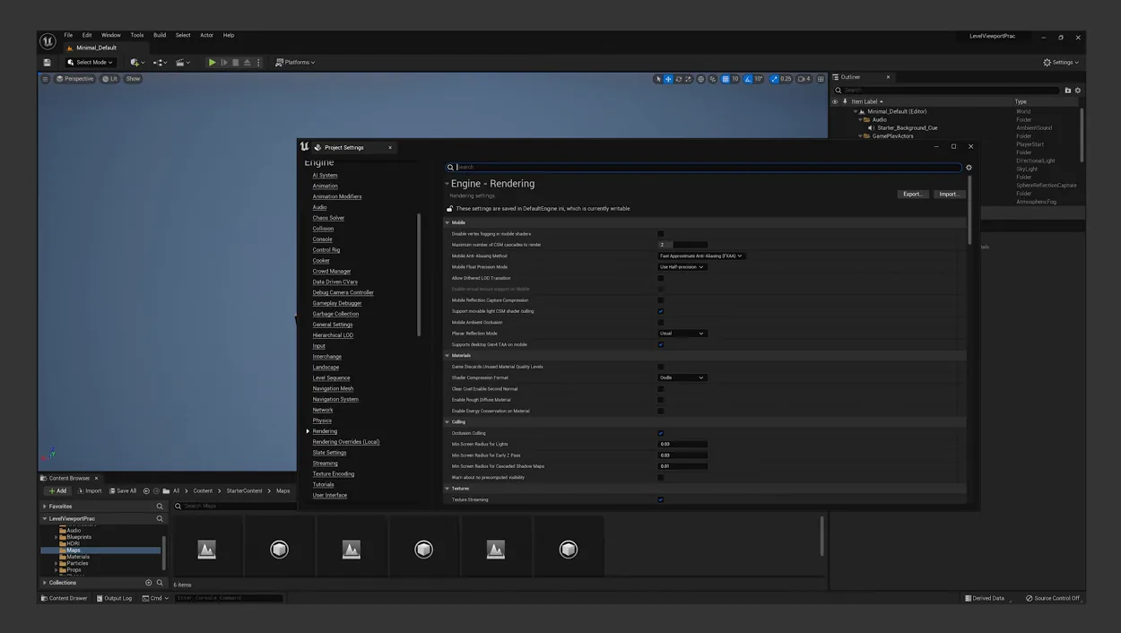The image size is (1121, 633).
Task: Click the Stop simulation square button
Action: coord(236,63)
